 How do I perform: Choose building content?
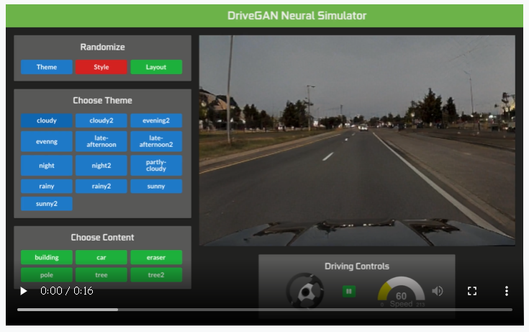(47, 257)
